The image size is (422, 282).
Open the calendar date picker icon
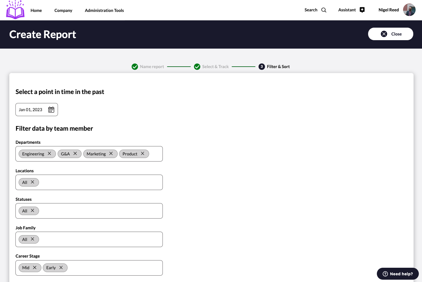(x=51, y=110)
